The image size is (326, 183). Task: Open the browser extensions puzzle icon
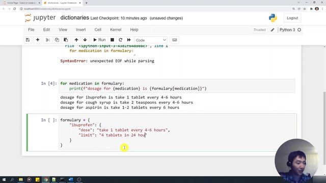[311, 9]
